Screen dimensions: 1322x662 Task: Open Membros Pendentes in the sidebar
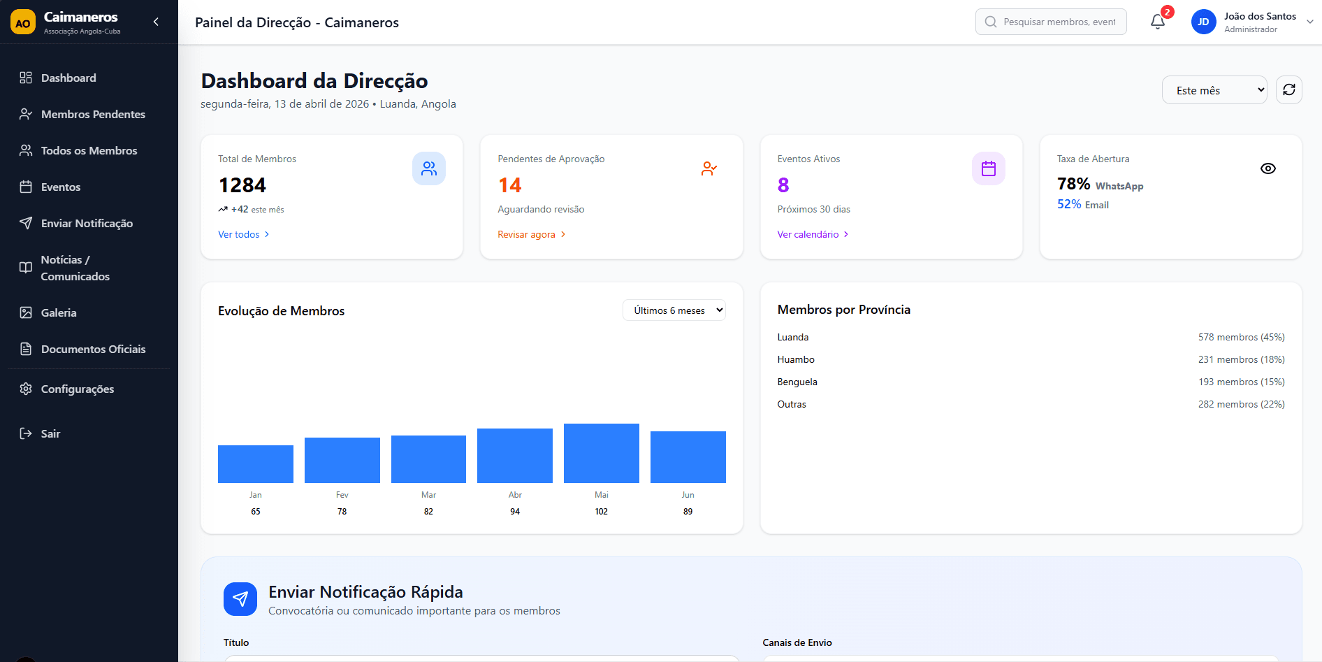tap(93, 114)
